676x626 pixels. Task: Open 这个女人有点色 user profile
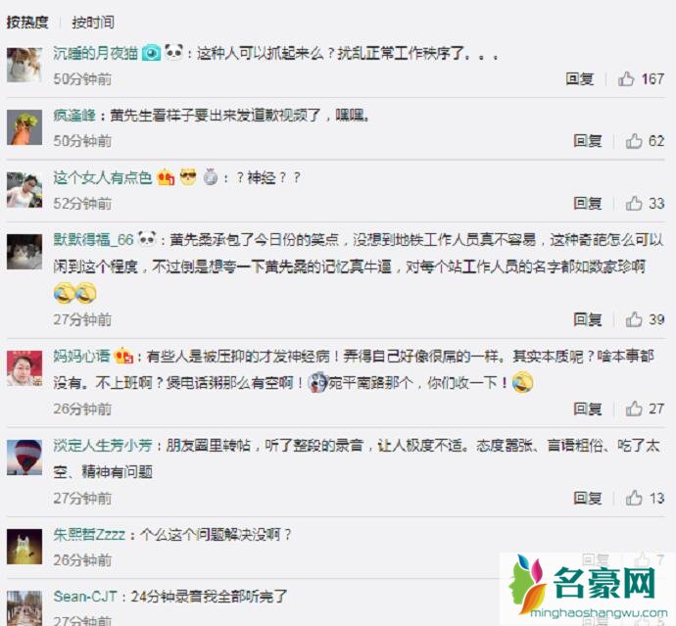(x=103, y=177)
